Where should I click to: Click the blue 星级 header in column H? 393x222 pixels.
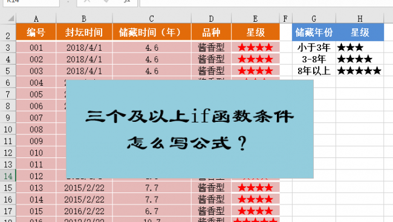pyautogui.click(x=360, y=32)
